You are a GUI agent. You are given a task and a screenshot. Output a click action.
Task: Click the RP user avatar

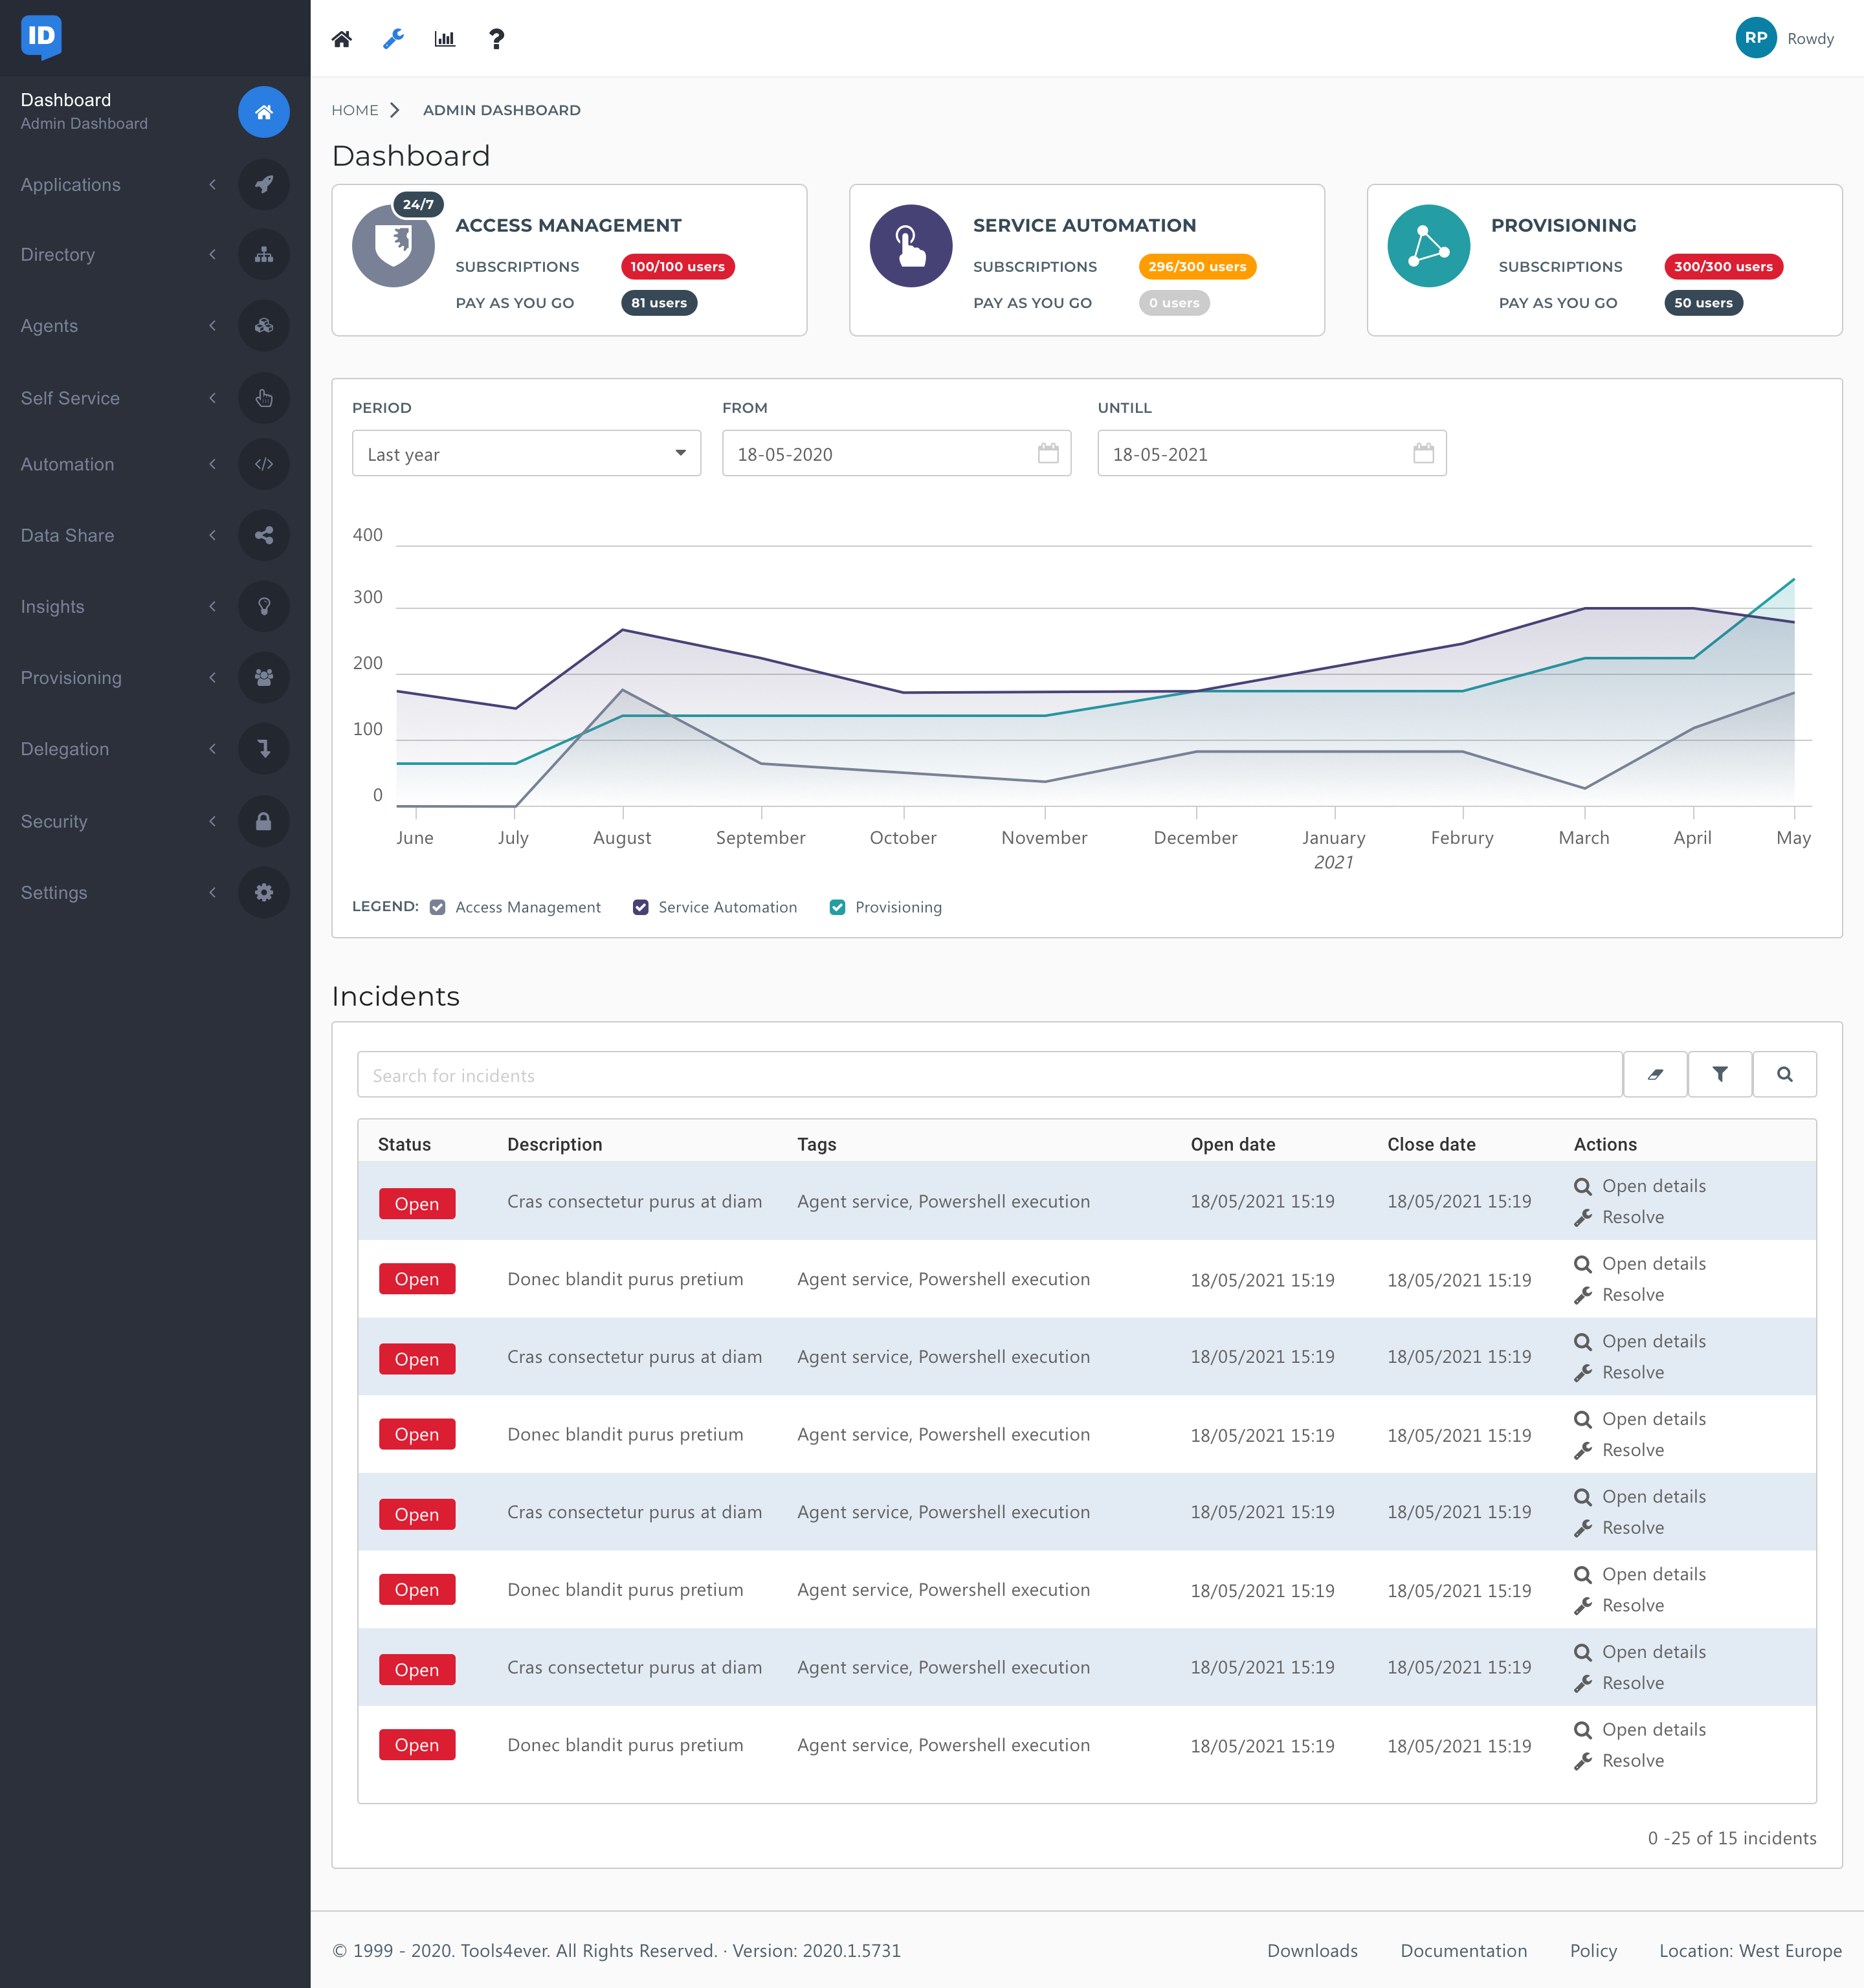[1756, 38]
